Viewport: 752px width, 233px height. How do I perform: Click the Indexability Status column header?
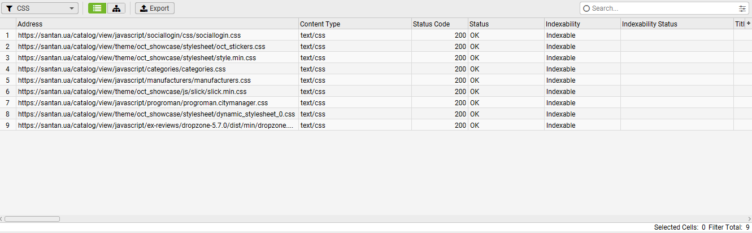[676, 24]
